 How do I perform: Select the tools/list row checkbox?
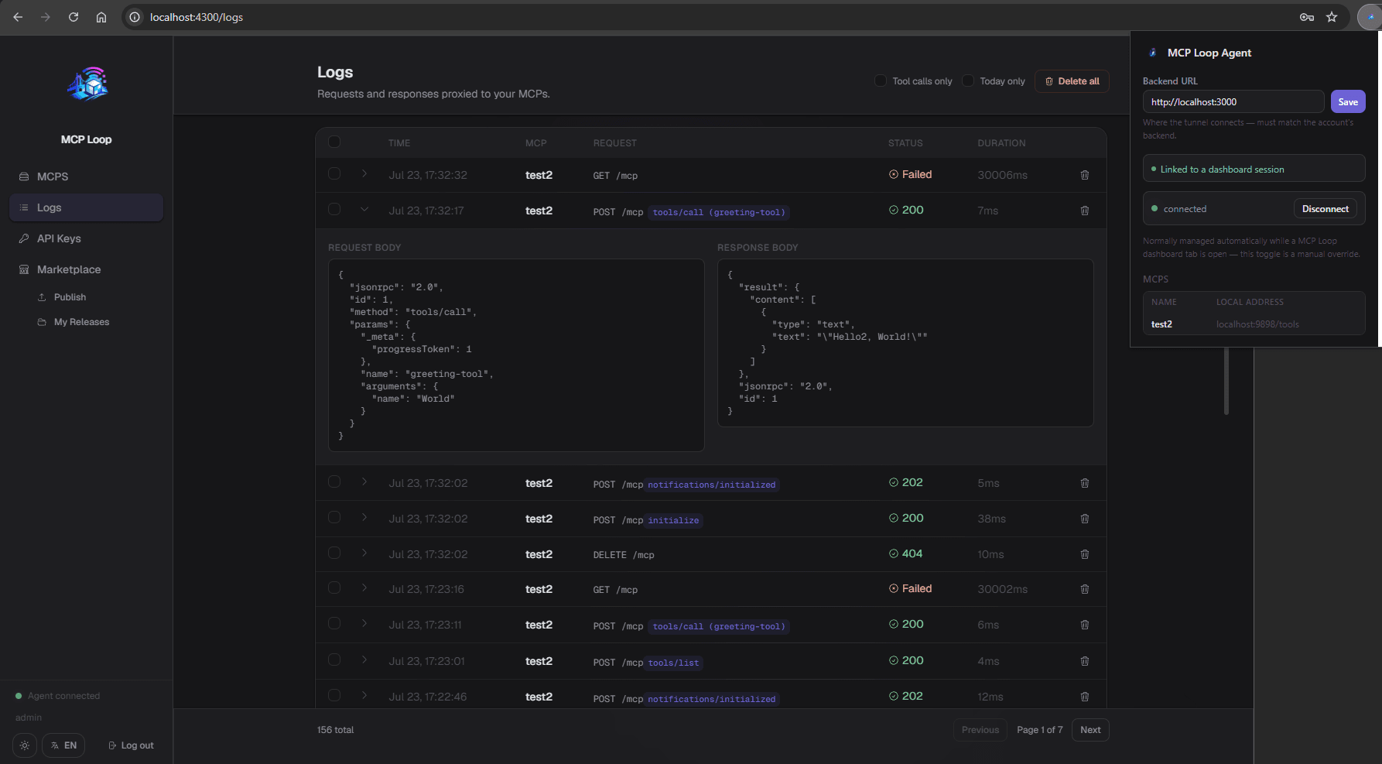tap(334, 660)
